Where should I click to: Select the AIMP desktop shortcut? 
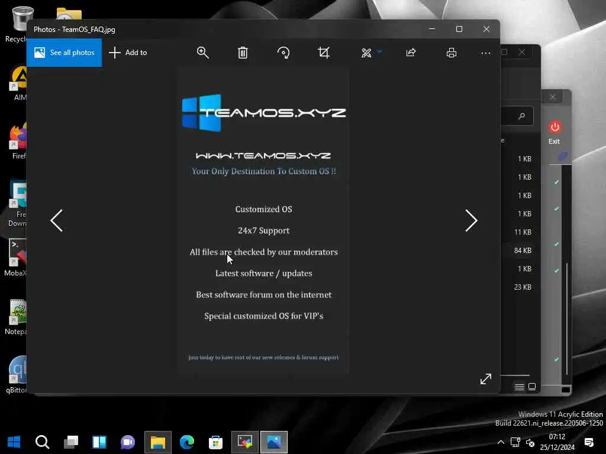(x=18, y=83)
